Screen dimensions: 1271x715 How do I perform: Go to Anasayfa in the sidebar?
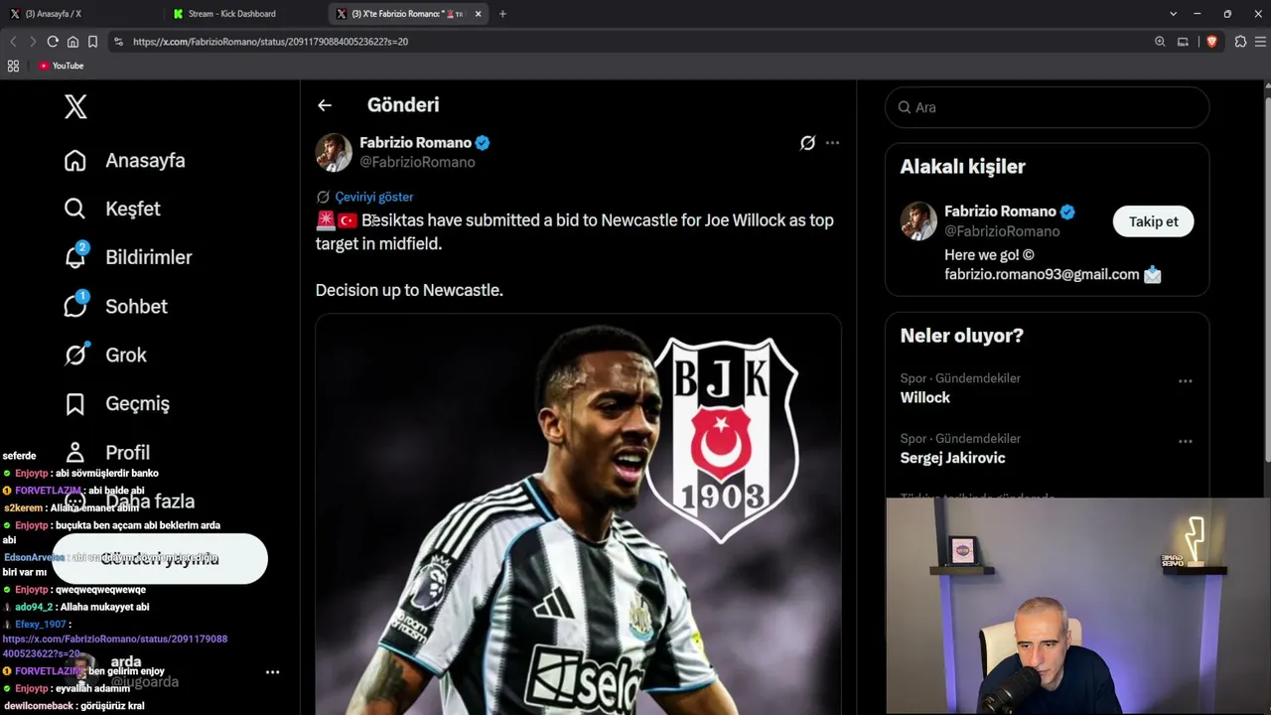click(125, 160)
